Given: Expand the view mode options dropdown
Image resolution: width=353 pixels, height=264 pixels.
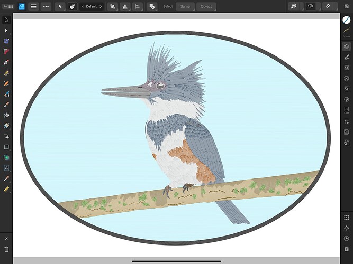Looking at the screenshot, I should pos(318,6).
